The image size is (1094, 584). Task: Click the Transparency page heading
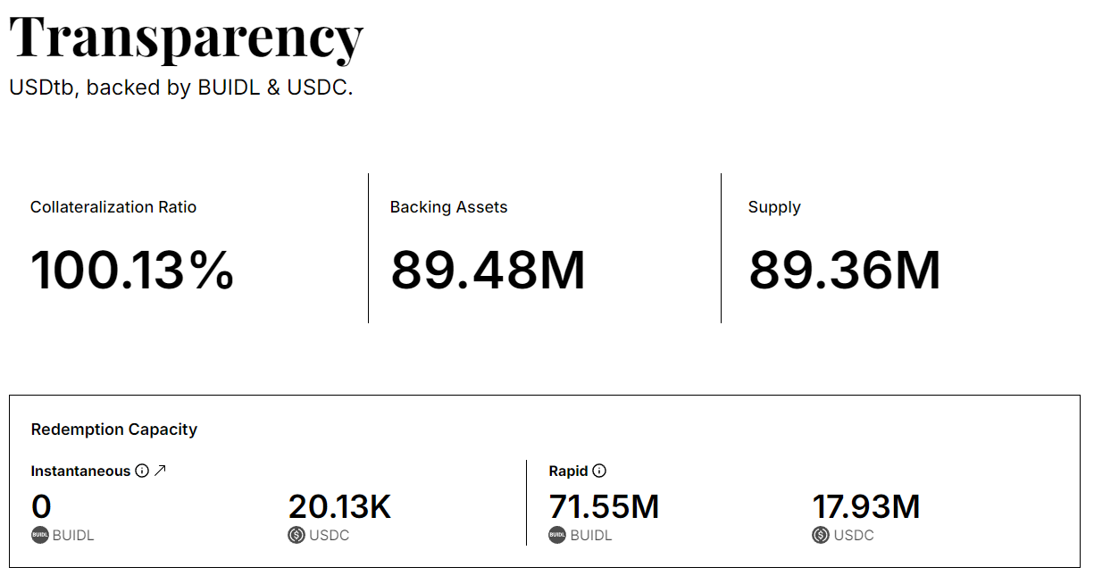point(187,38)
